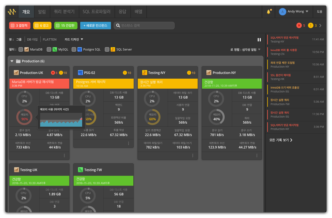332x218 pixels.
Task: Click Testing-TW CPU 5% gauge
Action: [x=88, y=196]
